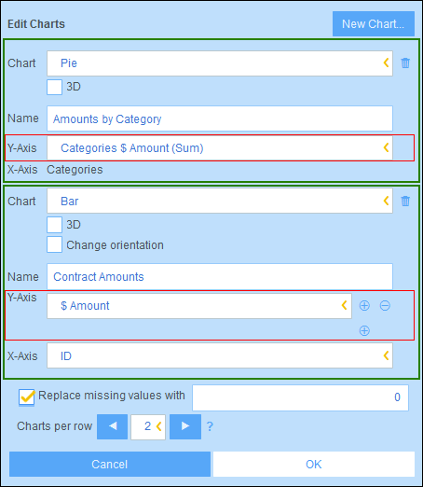Enable 3D for the Pie chart
Viewport: 423px width, 487px height.
tap(54, 87)
